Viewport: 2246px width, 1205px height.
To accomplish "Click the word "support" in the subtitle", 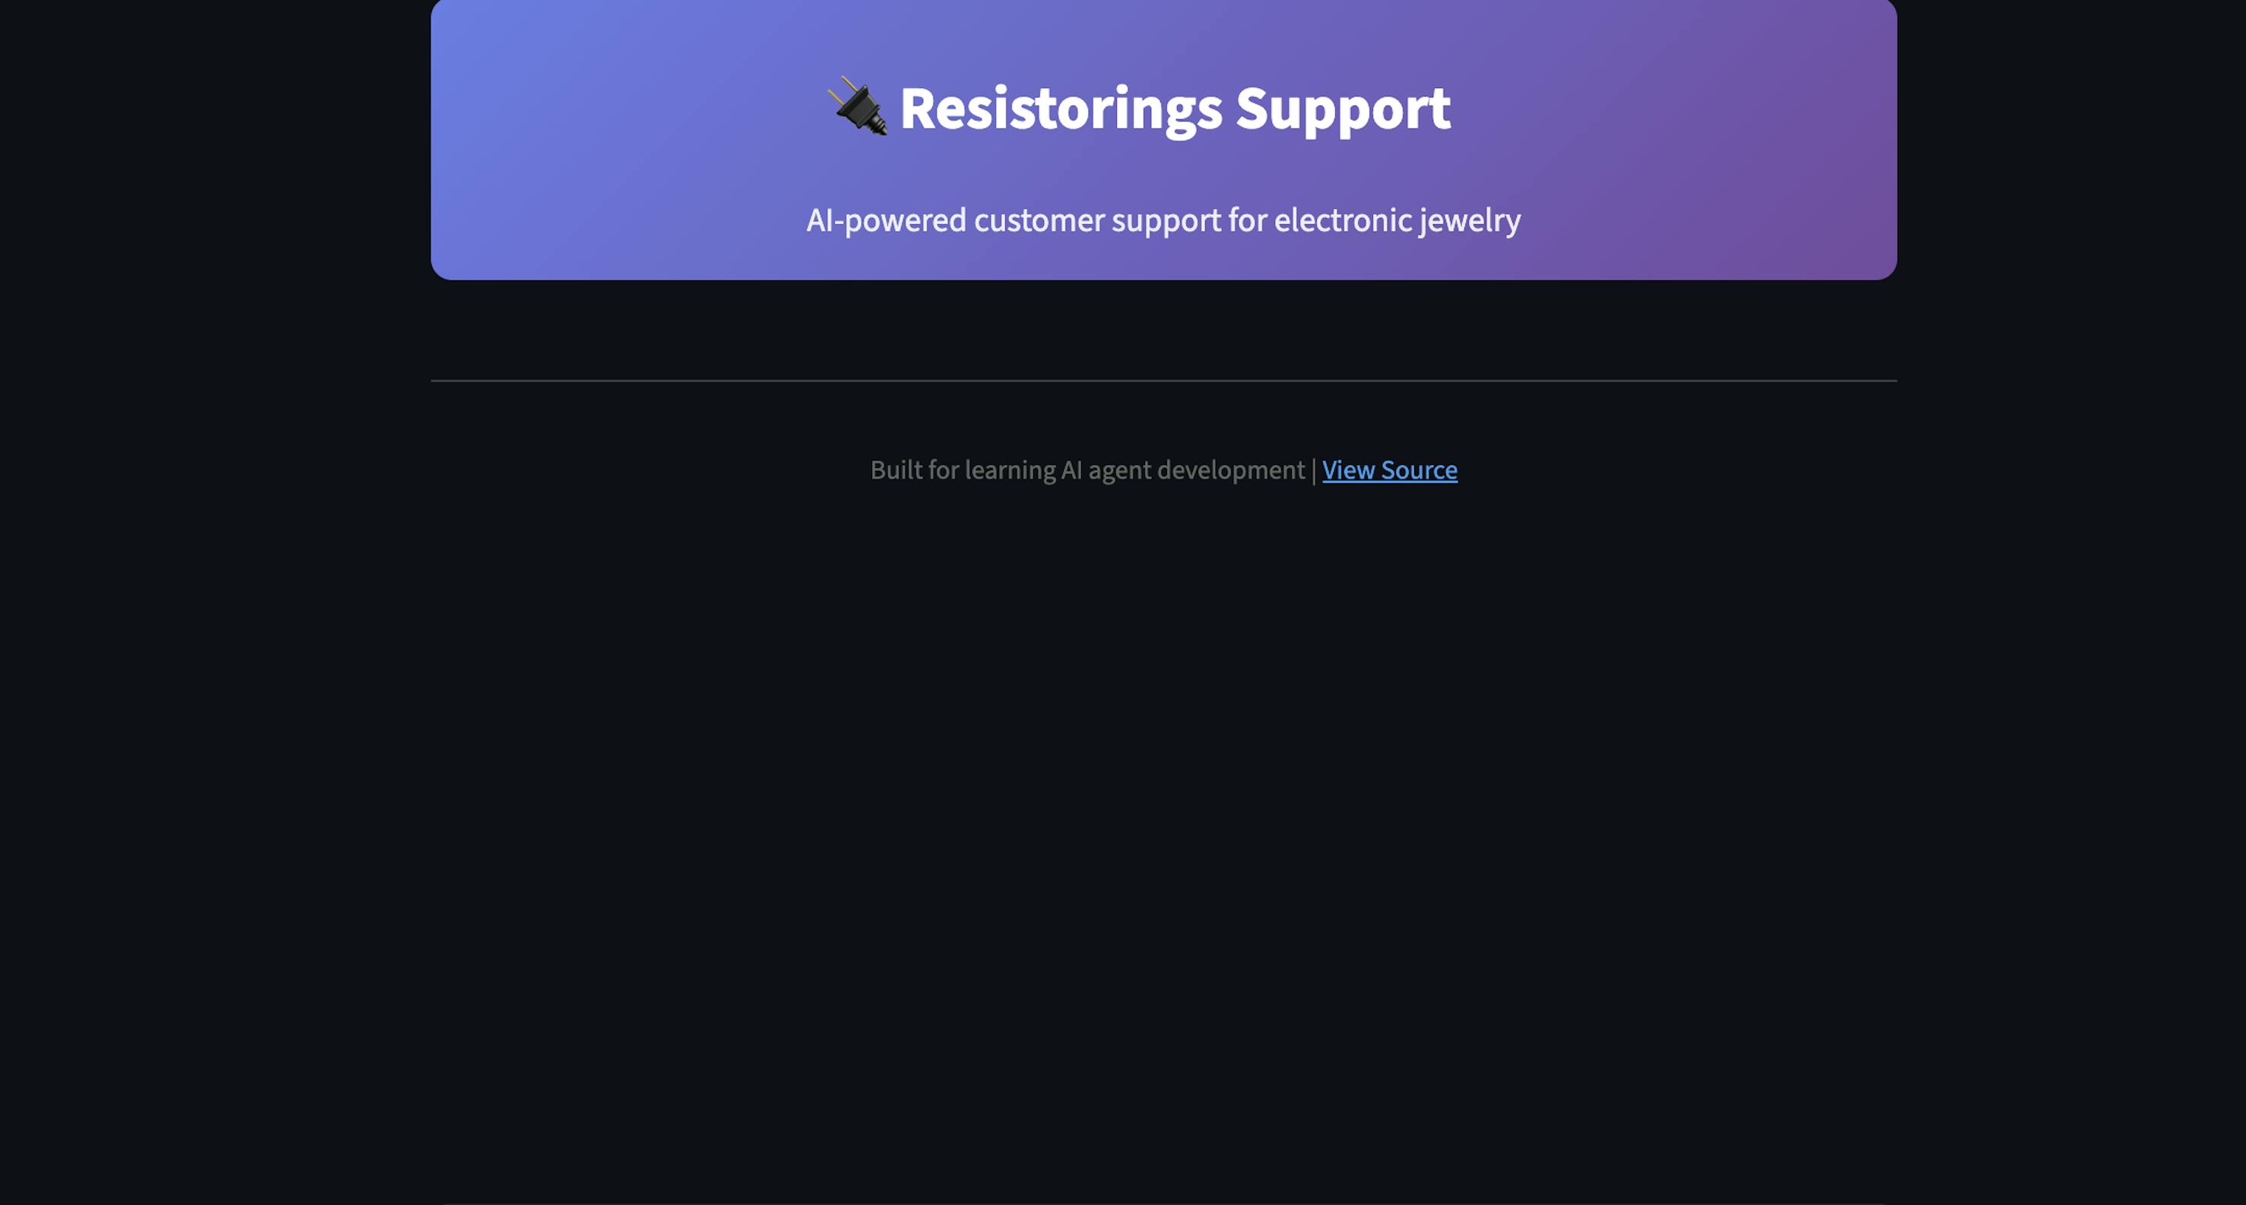I will [x=1166, y=220].
